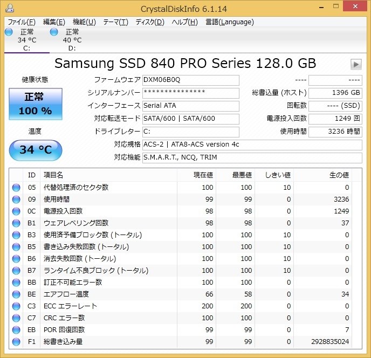Click the CrystalDiskInfo title bar app icon
The image size is (371, 358).
(10, 8)
